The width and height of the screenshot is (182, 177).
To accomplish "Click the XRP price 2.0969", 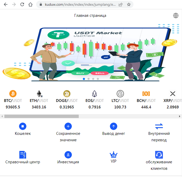I will pos(173,107).
